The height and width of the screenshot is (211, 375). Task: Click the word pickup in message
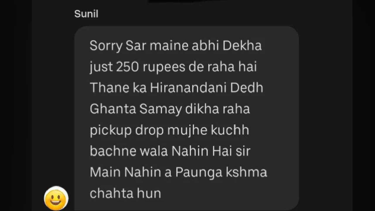tap(111, 131)
